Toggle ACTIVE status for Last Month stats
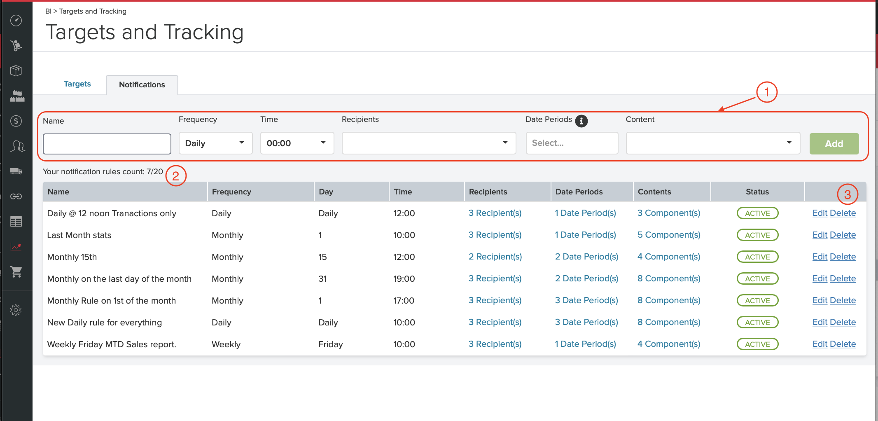Image resolution: width=878 pixels, height=421 pixels. 757,235
